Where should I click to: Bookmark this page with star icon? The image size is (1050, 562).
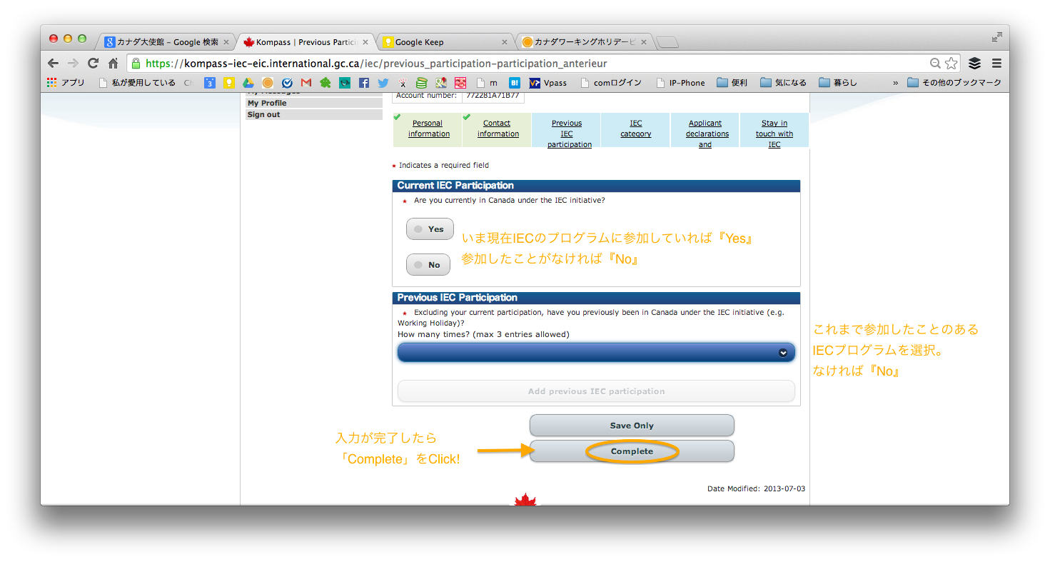tap(951, 63)
